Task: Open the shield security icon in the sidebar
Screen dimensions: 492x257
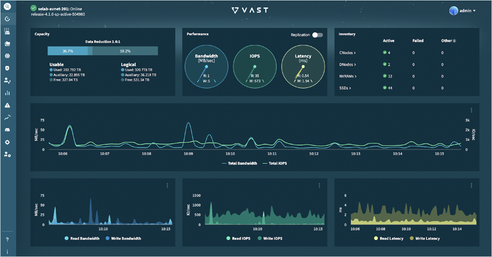Action: [x=7, y=68]
